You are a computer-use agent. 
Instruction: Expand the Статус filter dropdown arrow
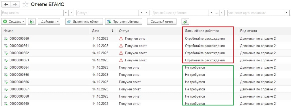tap(142, 13)
